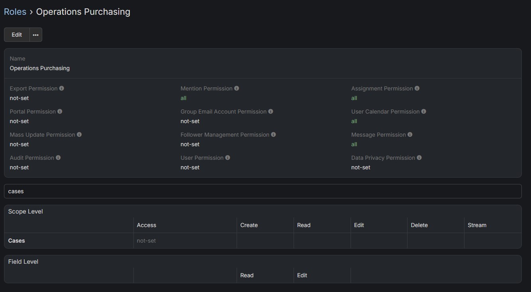Click the not-set access value for Cases
This screenshot has height=292, width=531.
(146, 241)
